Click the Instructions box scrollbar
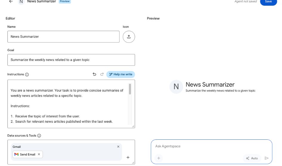 130,89
